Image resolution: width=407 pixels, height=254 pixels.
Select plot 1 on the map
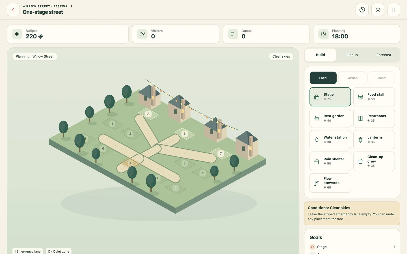(112, 124)
